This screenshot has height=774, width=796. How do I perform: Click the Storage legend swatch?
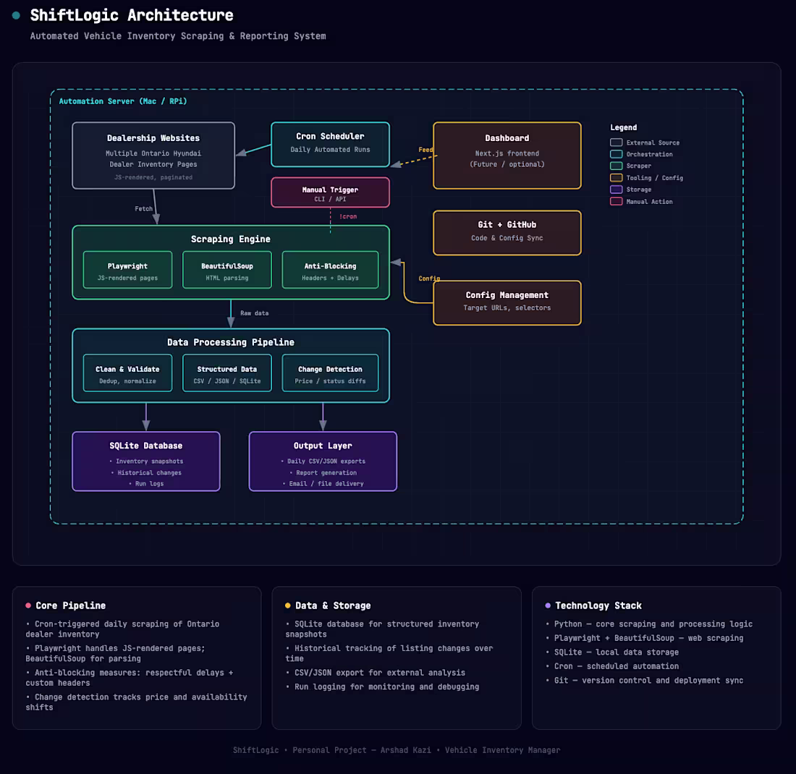tap(617, 190)
